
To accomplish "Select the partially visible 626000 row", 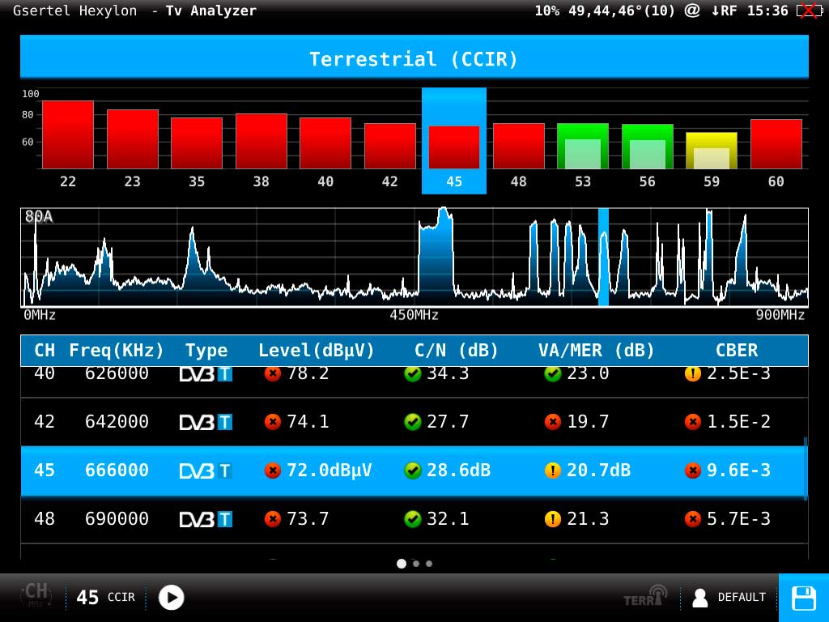I will (x=414, y=381).
